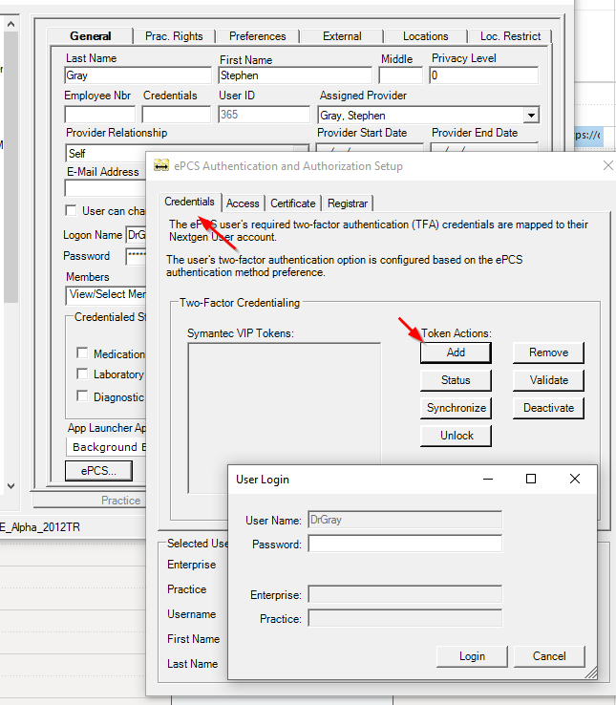Screen dimensions: 616x705
Task: Select the External tab
Action: (x=342, y=36)
